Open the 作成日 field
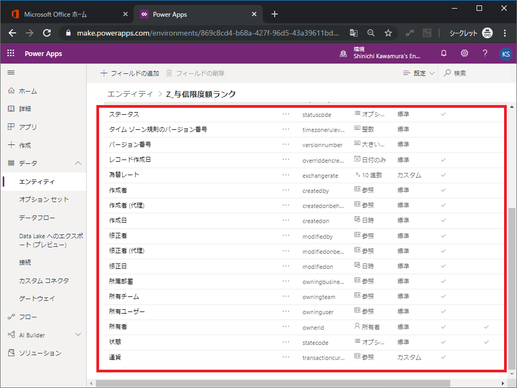This screenshot has width=517, height=388. click(118, 220)
